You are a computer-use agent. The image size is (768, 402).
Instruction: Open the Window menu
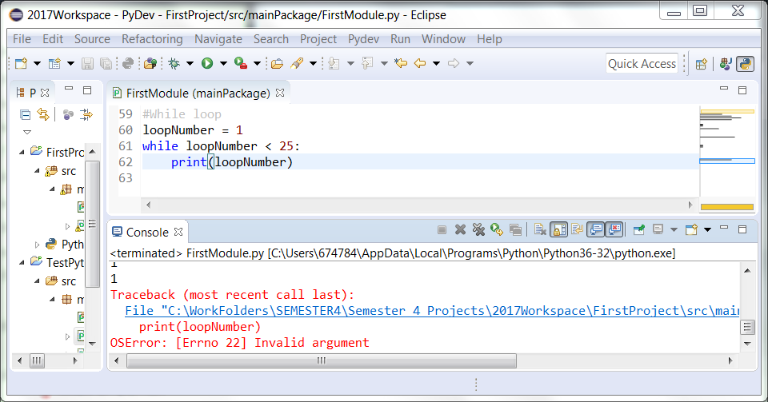443,39
